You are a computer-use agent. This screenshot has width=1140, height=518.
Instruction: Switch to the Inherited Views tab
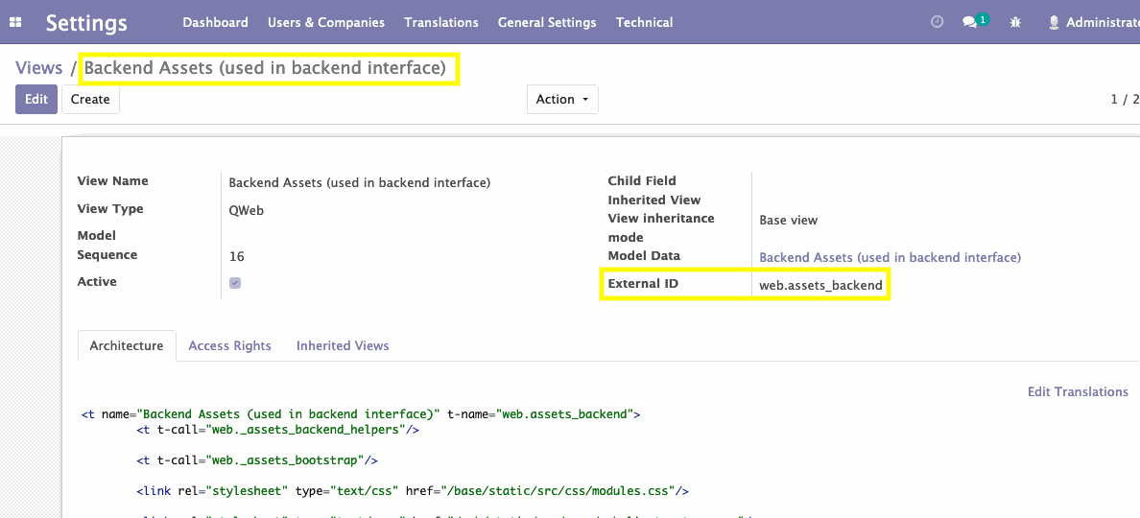point(343,345)
